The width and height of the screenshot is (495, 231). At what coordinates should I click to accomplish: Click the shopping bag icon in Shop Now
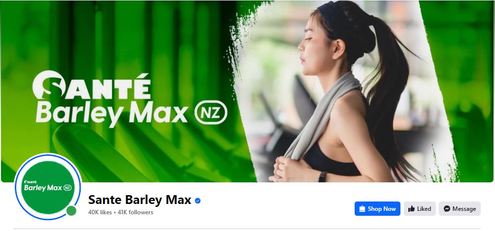click(x=363, y=208)
